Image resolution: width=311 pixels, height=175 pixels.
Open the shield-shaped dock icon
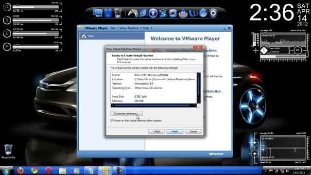[x=143, y=13]
